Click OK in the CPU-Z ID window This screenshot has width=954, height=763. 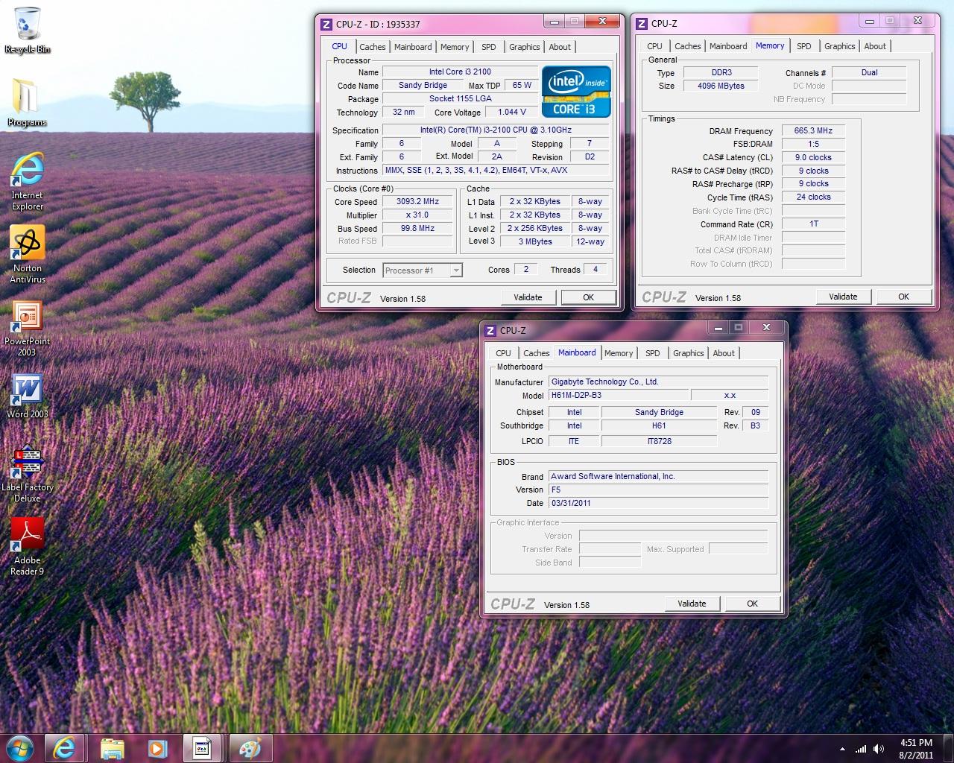(588, 297)
